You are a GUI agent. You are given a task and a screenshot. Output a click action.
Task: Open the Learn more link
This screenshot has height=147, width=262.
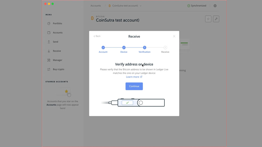coord(134,77)
